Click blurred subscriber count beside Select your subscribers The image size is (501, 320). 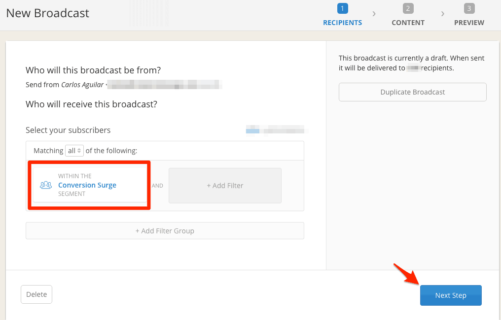click(277, 130)
